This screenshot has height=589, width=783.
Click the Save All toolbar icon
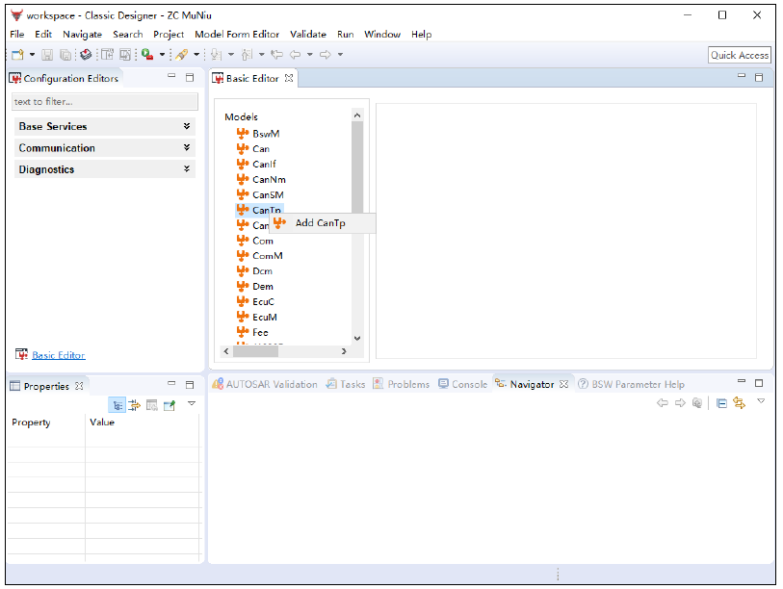coord(65,55)
